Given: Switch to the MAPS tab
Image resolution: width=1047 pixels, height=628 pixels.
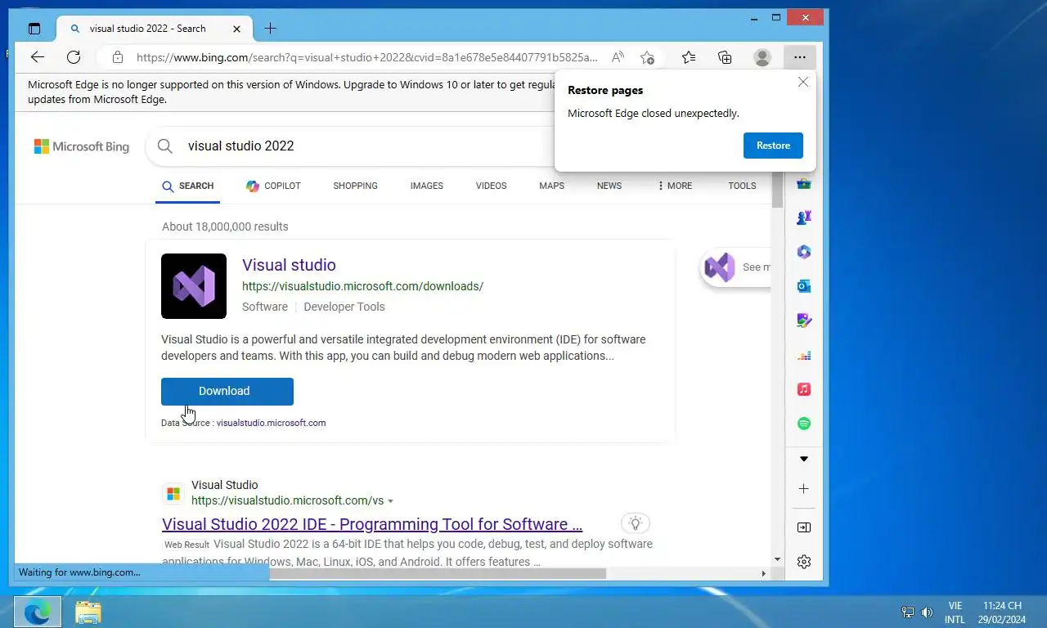Looking at the screenshot, I should point(551,186).
